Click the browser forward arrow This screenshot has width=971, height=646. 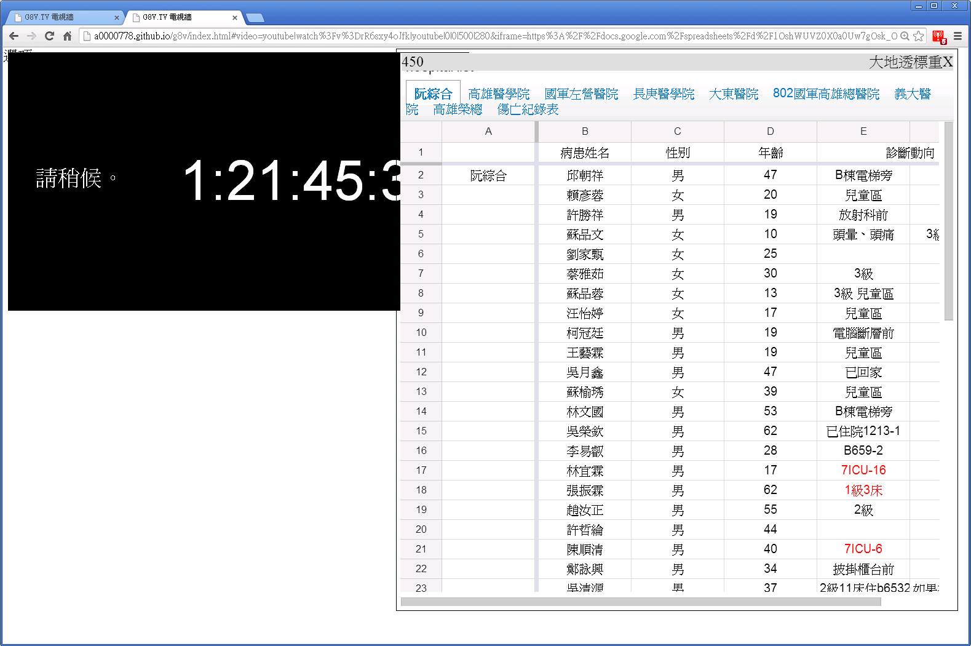point(31,36)
